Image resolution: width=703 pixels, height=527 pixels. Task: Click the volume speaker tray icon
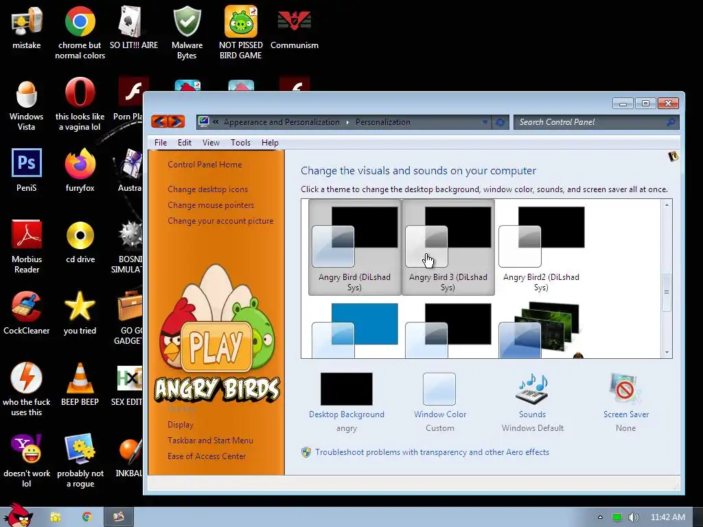[633, 517]
